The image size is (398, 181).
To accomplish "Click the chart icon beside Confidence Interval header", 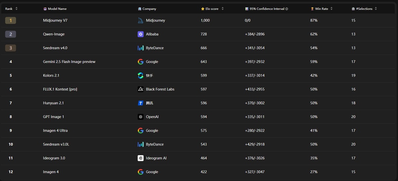I will coord(247,9).
